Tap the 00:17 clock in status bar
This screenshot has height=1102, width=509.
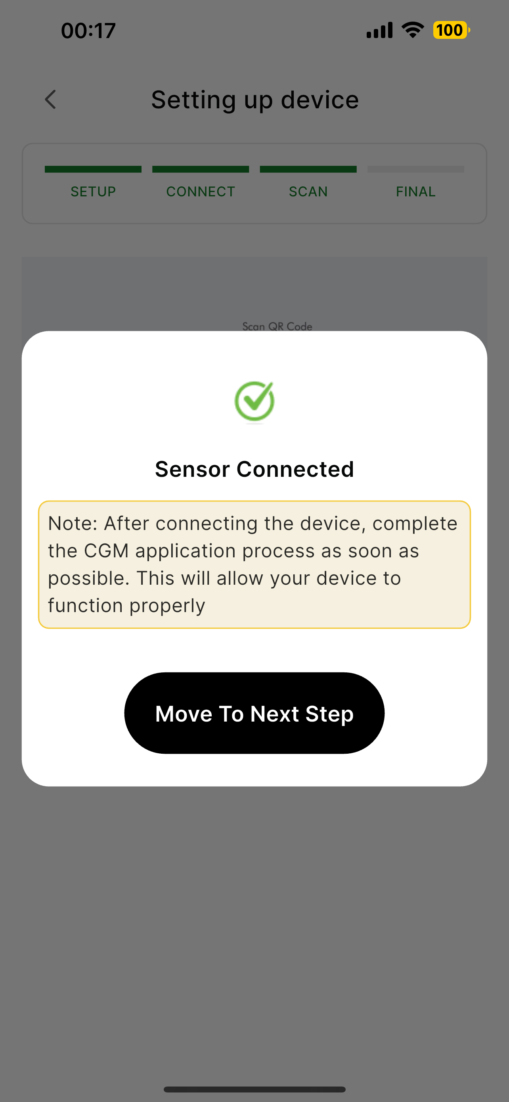(88, 31)
